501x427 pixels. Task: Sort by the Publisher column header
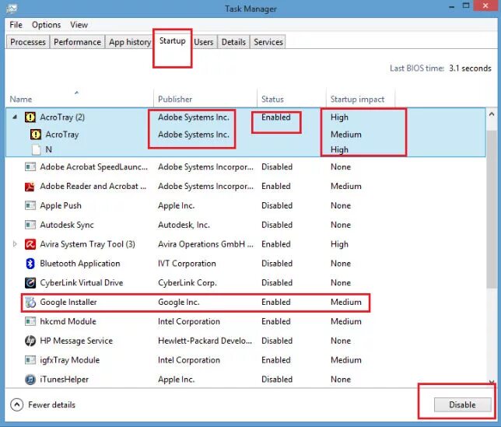[x=205, y=98]
